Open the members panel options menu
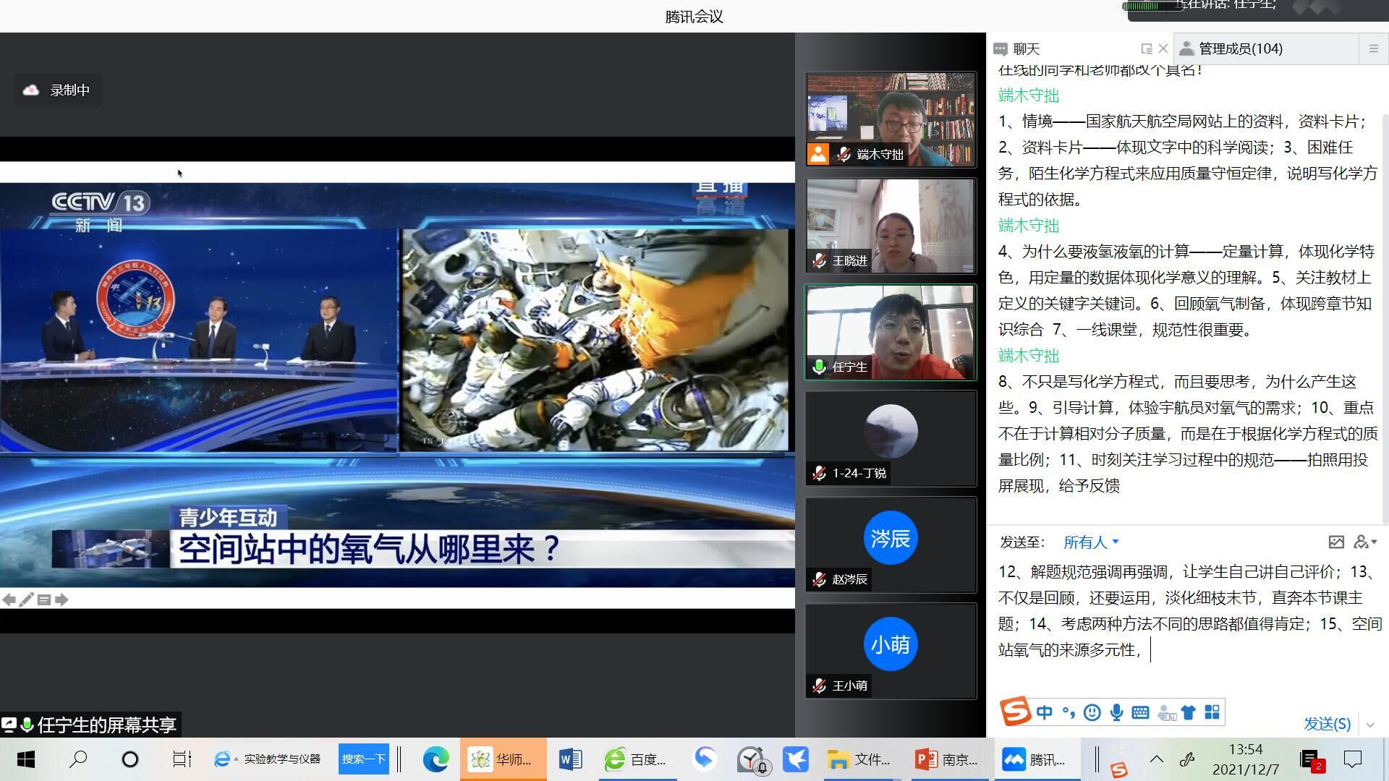The height and width of the screenshot is (781, 1389). (1373, 48)
